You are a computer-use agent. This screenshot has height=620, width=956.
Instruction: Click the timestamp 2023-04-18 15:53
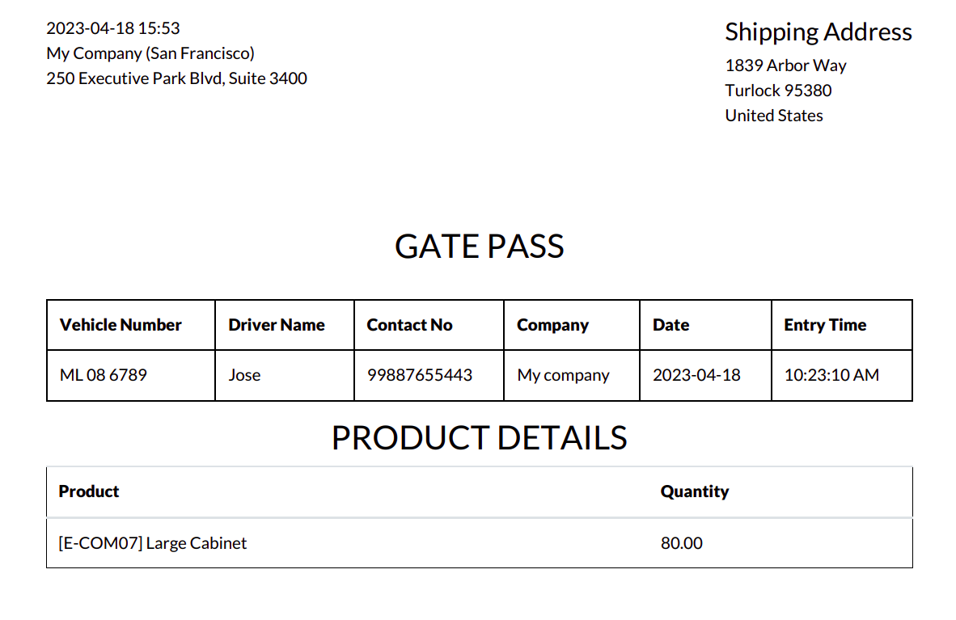(x=113, y=28)
